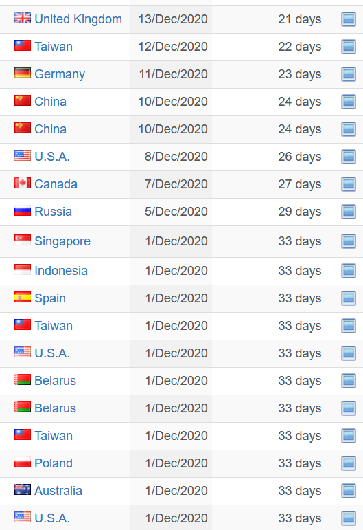Select the Australia country link
363x530 pixels.
pyautogui.click(x=58, y=491)
